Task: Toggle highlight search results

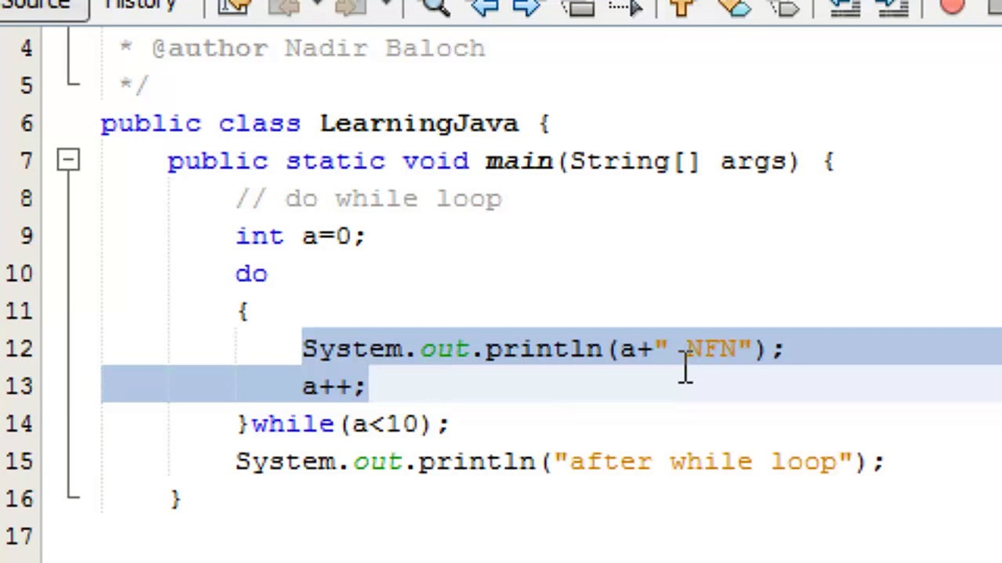Action: pos(581,7)
